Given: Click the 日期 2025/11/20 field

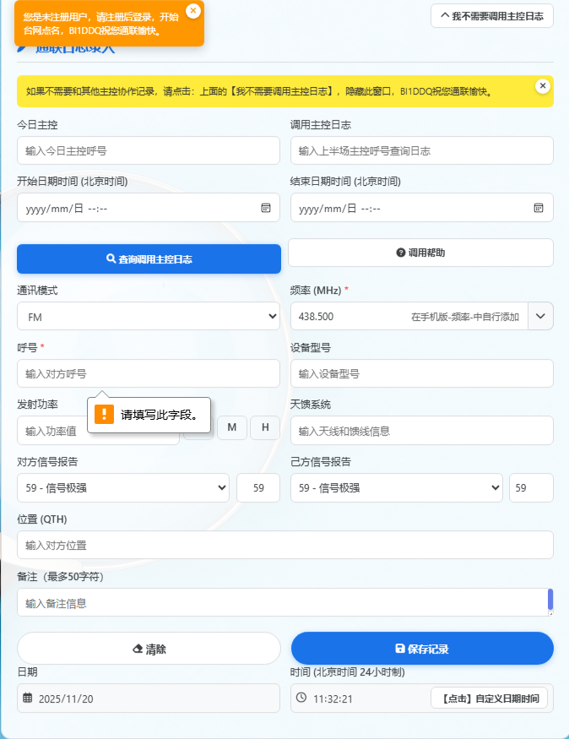Looking at the screenshot, I should point(149,698).
